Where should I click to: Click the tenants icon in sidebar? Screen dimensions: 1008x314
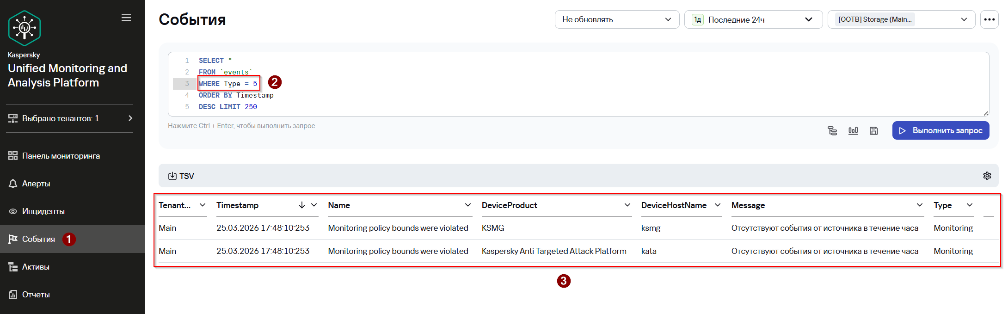pos(13,118)
